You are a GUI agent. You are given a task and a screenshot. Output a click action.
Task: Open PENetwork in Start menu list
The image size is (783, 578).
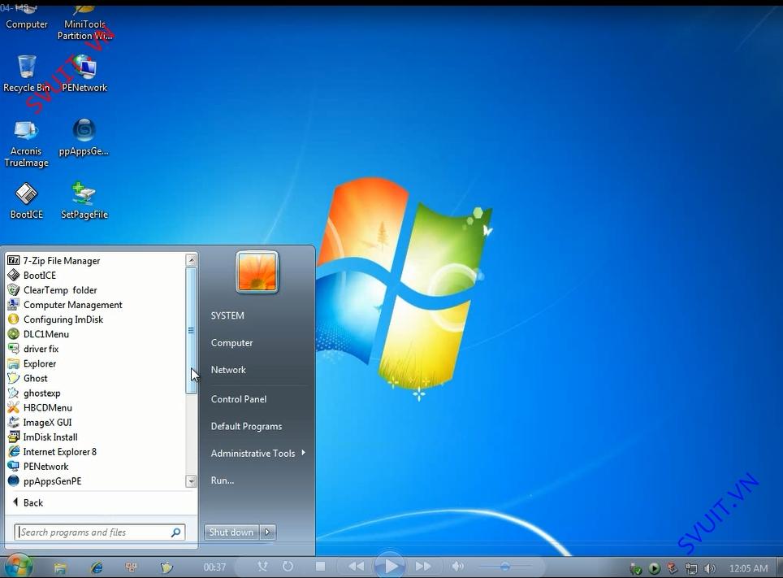(x=38, y=467)
